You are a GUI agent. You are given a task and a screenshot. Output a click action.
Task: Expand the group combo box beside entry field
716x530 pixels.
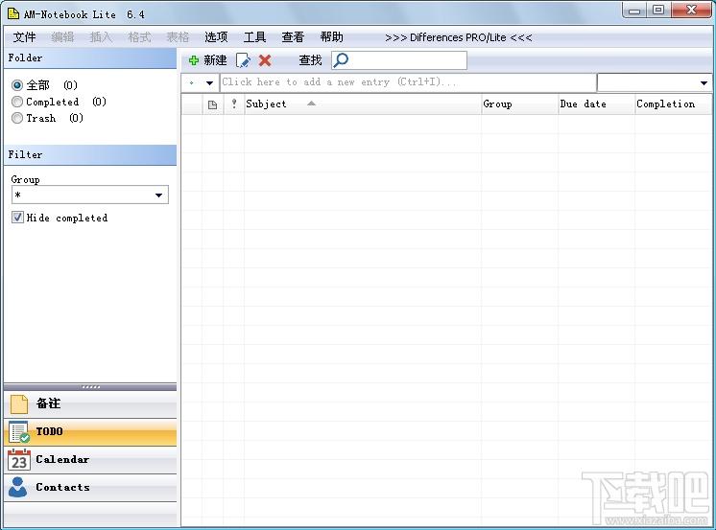[704, 83]
